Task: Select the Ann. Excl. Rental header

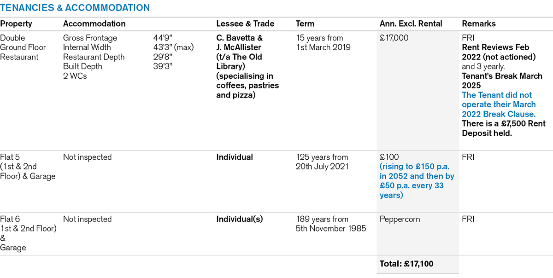Action: 411,24
